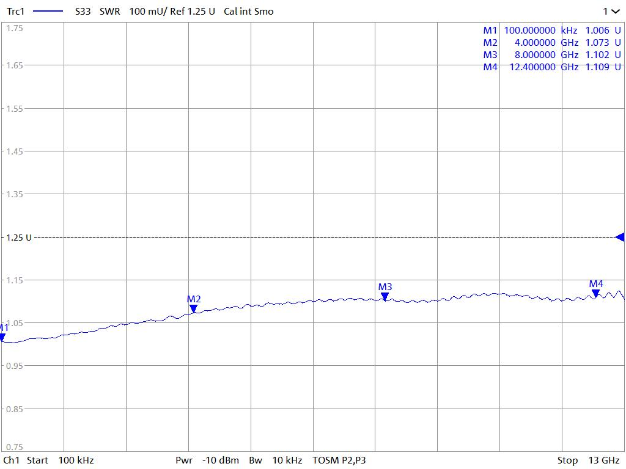Select the Trc1 trace name label
The width and height of the screenshot is (626, 469).
coord(16,12)
